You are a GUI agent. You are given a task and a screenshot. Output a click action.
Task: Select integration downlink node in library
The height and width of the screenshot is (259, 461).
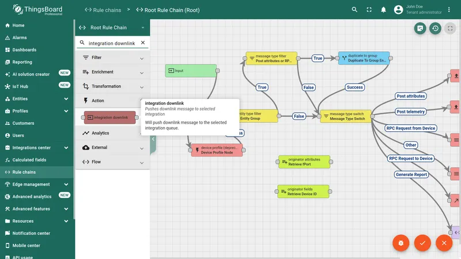[x=110, y=117]
